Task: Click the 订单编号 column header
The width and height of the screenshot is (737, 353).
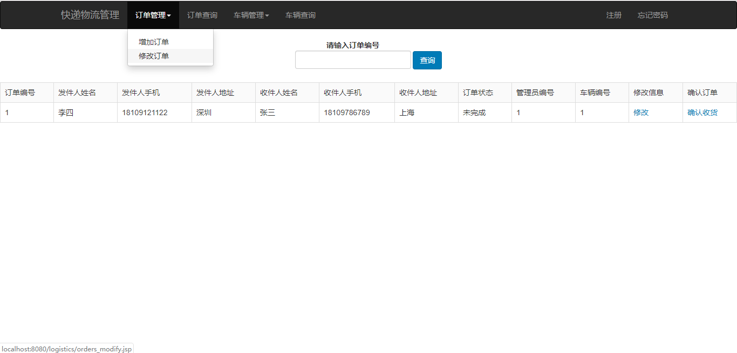Action: pyautogui.click(x=27, y=93)
